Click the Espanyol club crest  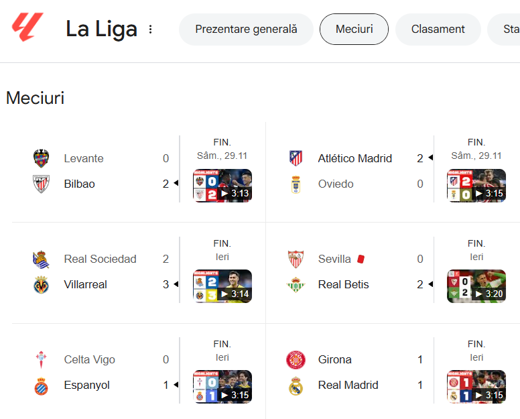pyautogui.click(x=42, y=385)
